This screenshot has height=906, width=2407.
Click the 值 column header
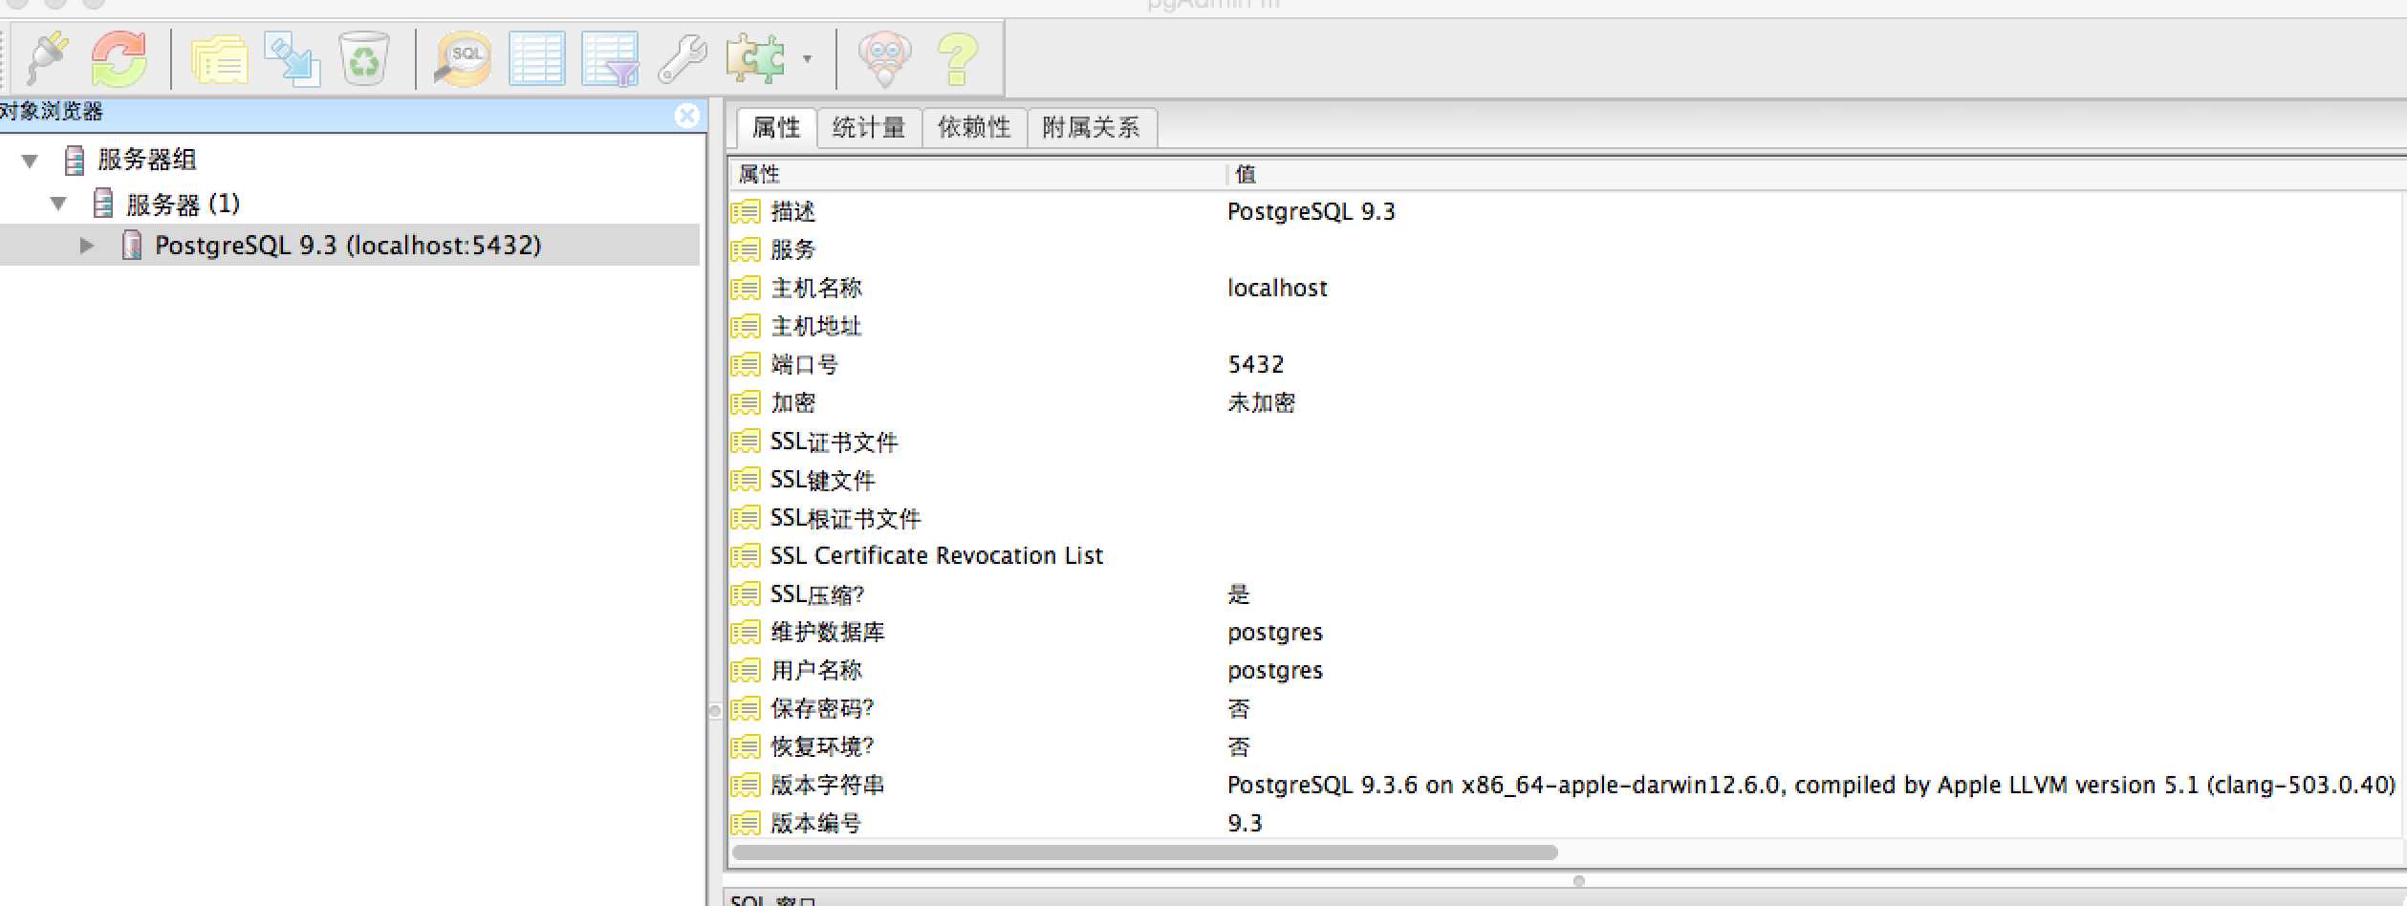coord(1816,174)
